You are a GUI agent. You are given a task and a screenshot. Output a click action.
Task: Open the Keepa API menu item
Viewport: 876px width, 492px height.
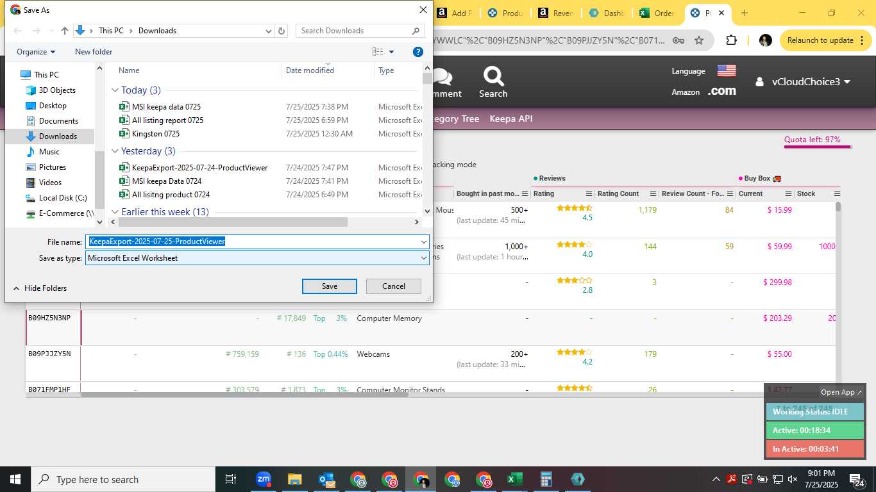tap(511, 119)
